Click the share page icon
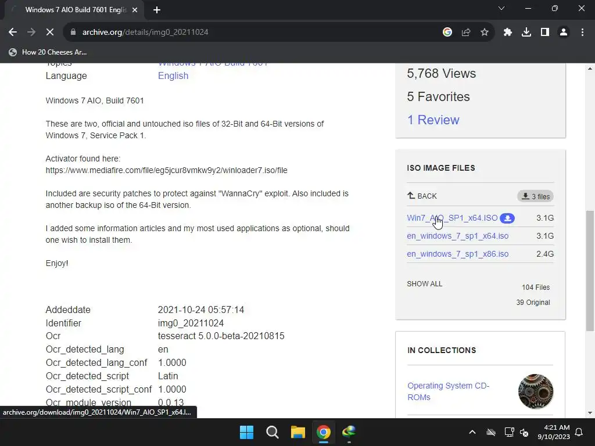The height and width of the screenshot is (446, 595). (x=466, y=33)
